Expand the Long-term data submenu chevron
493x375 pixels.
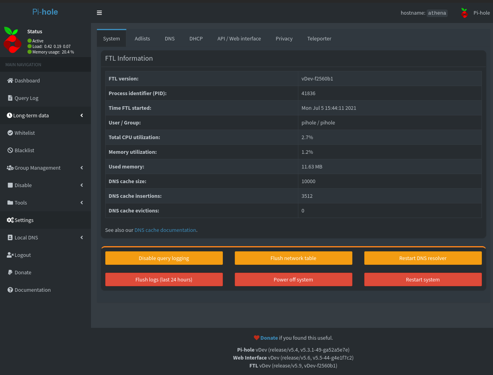(82, 115)
